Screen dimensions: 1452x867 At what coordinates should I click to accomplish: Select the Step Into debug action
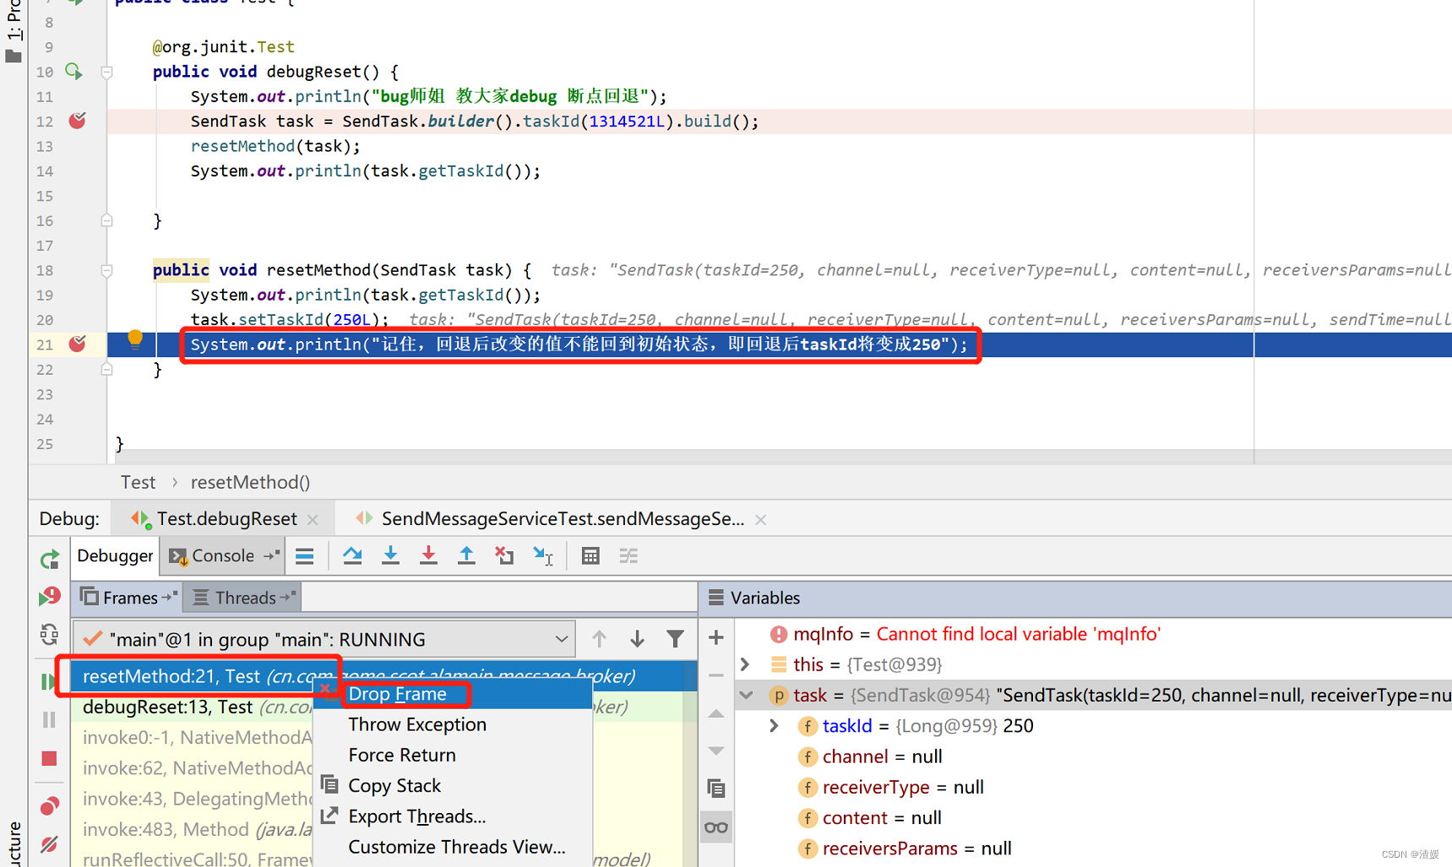[x=390, y=555]
